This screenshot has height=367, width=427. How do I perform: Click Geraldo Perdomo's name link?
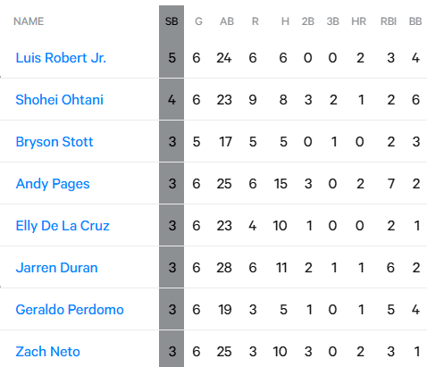tap(70, 310)
